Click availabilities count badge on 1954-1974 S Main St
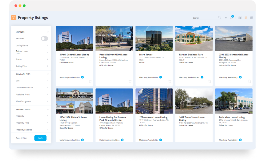265x162 pixels. pos(82,140)
